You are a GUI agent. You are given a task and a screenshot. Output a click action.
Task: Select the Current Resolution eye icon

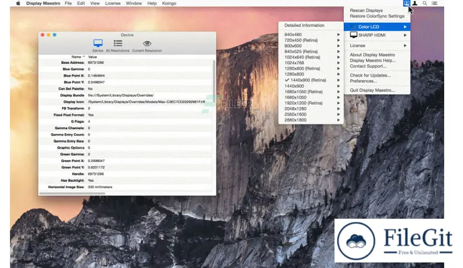147,44
